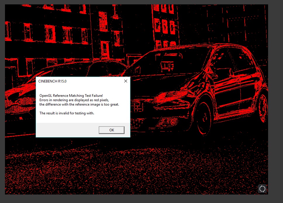Viewport: 283px width, 203px height.
Task: Click the circular rotate icon on the image
Action: click(x=262, y=189)
